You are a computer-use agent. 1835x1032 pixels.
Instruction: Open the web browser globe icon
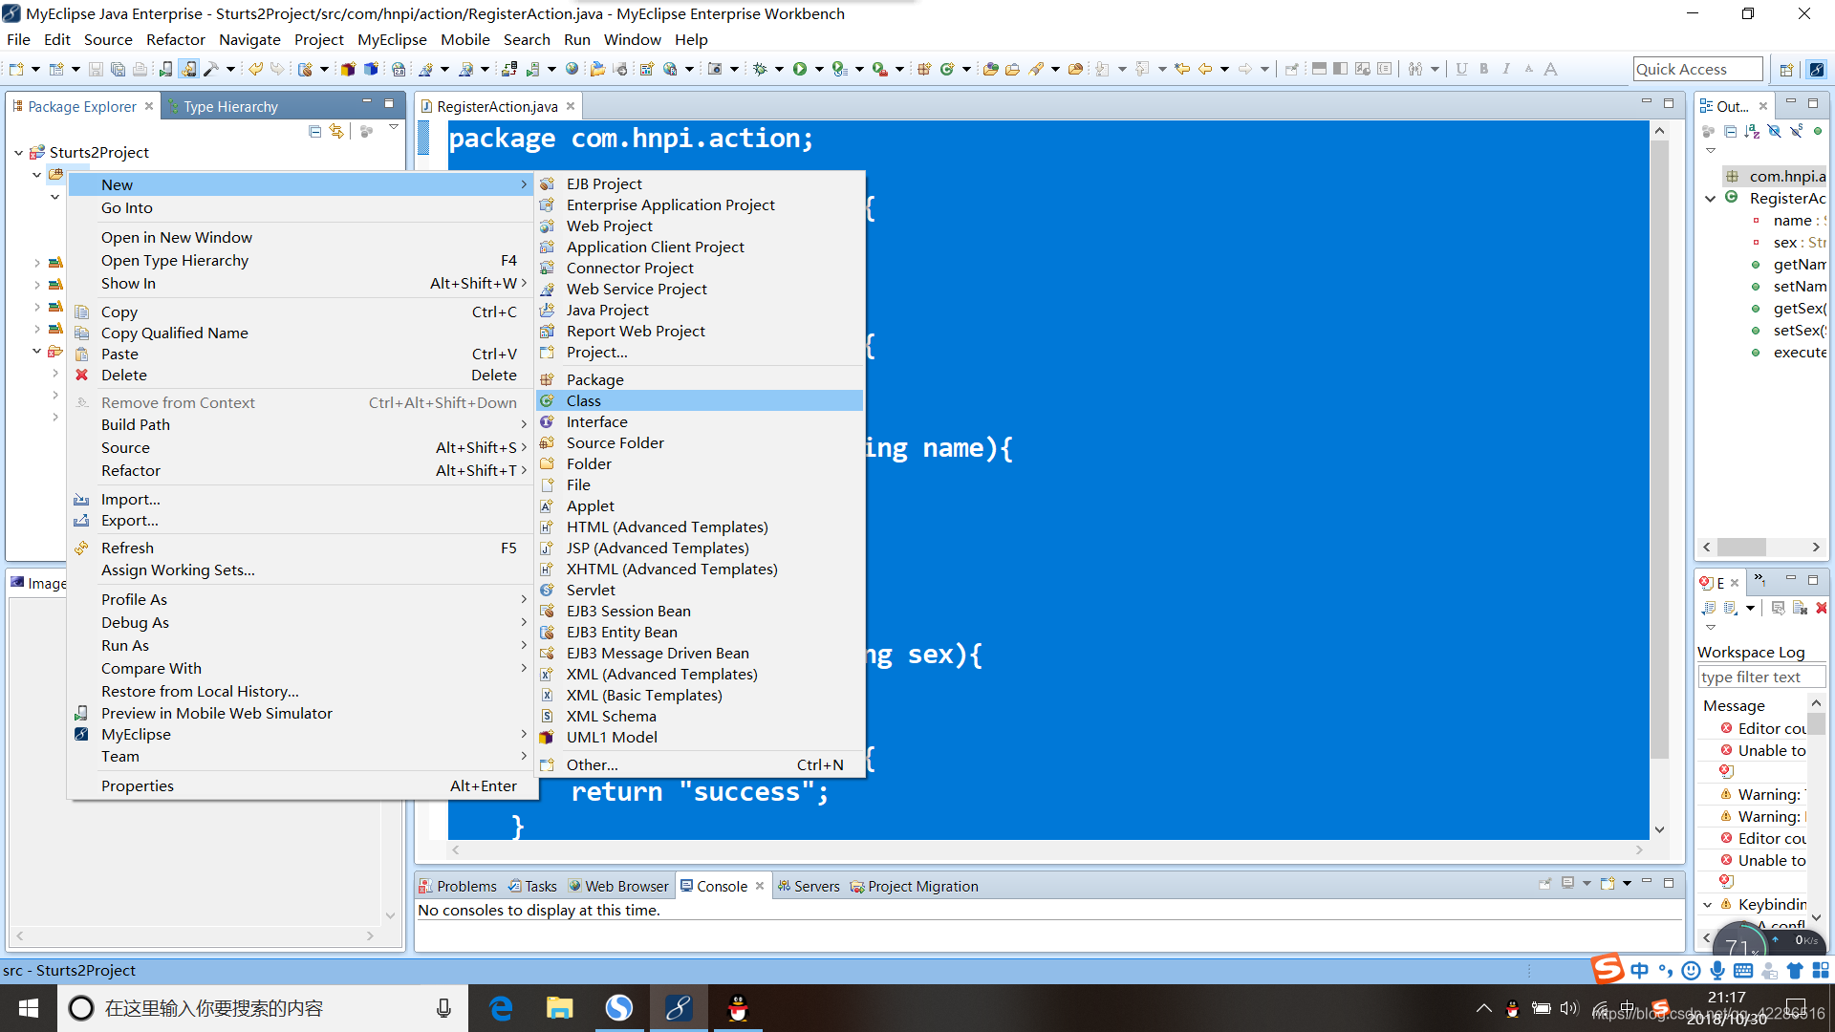572,69
